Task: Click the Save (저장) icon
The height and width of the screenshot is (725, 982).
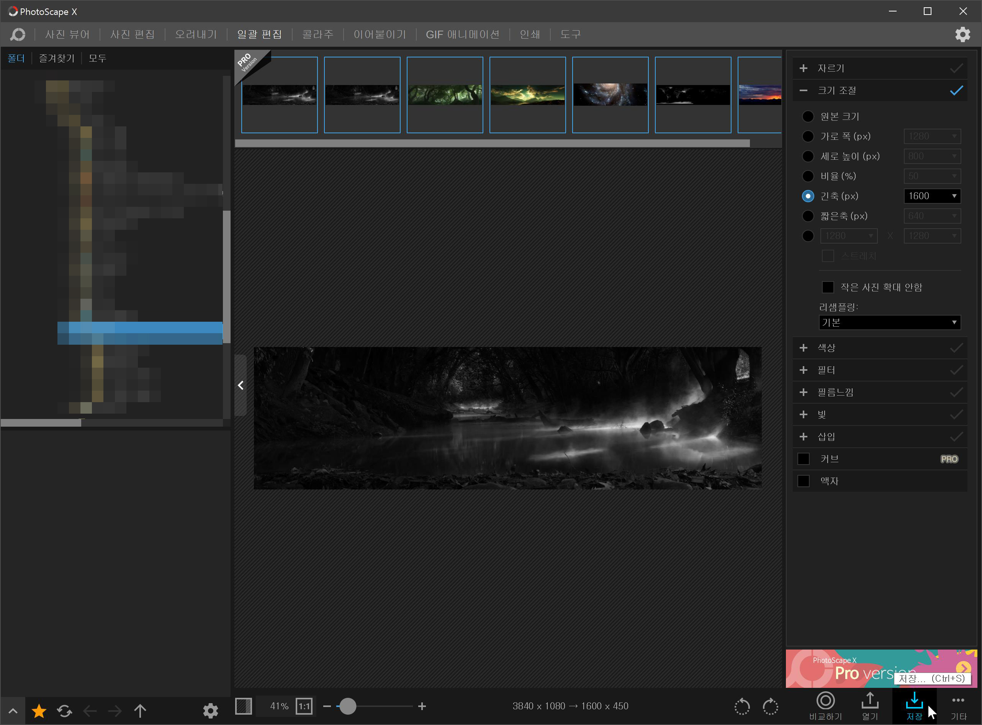Action: (914, 701)
